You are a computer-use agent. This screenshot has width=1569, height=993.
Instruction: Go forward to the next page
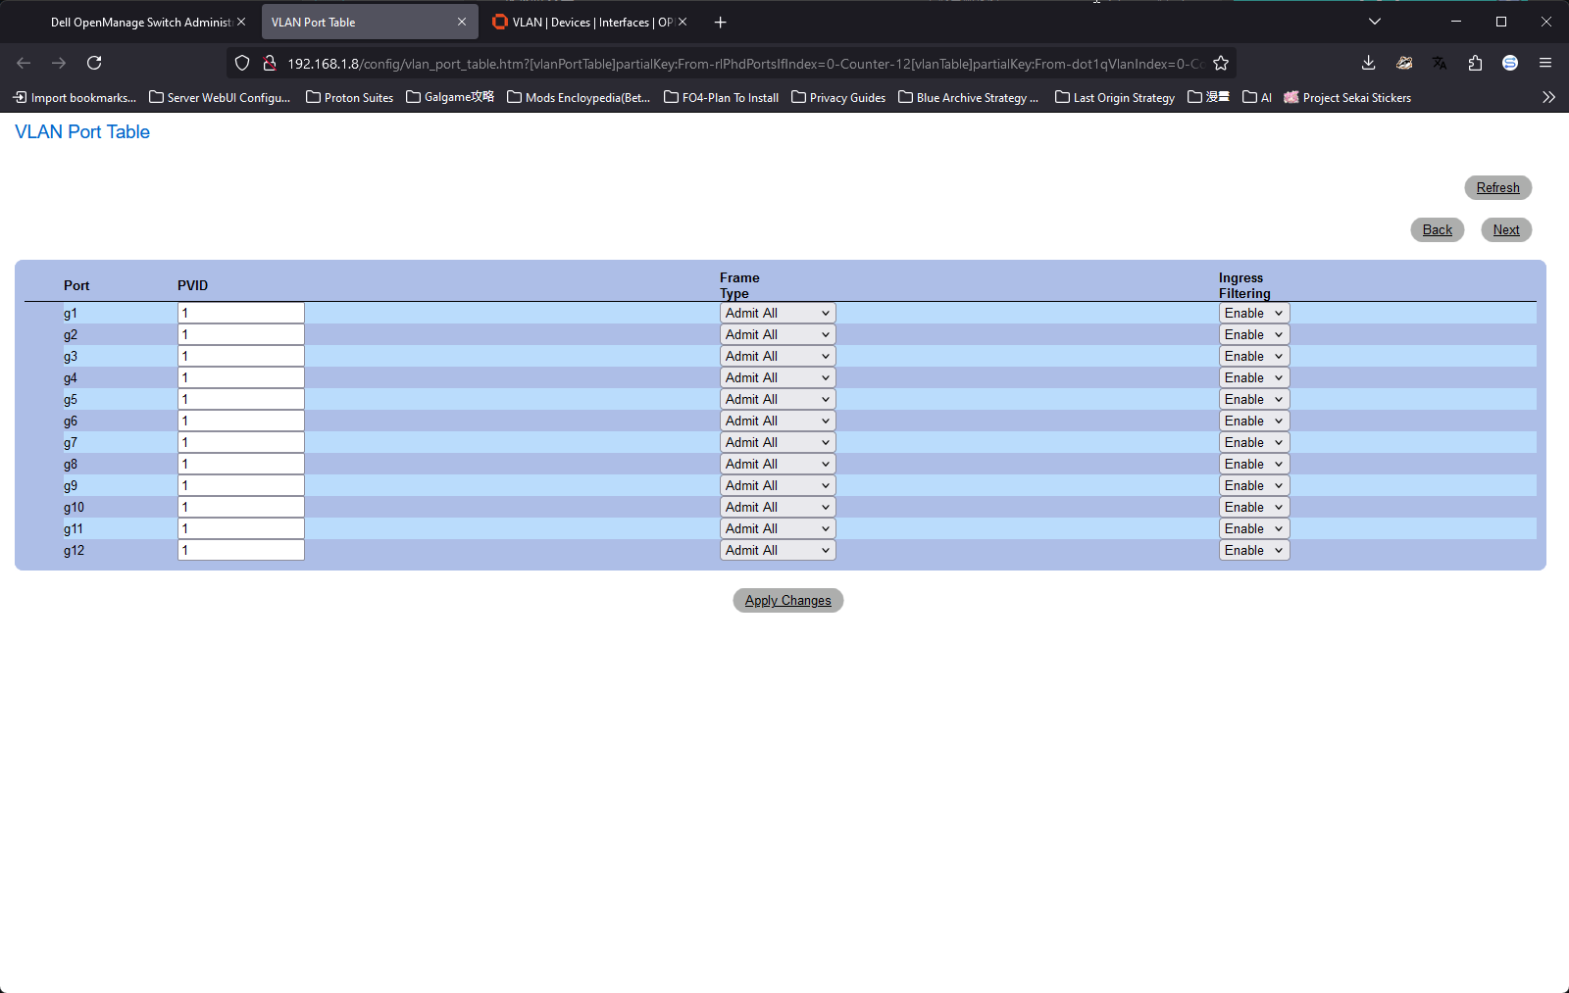59,63
